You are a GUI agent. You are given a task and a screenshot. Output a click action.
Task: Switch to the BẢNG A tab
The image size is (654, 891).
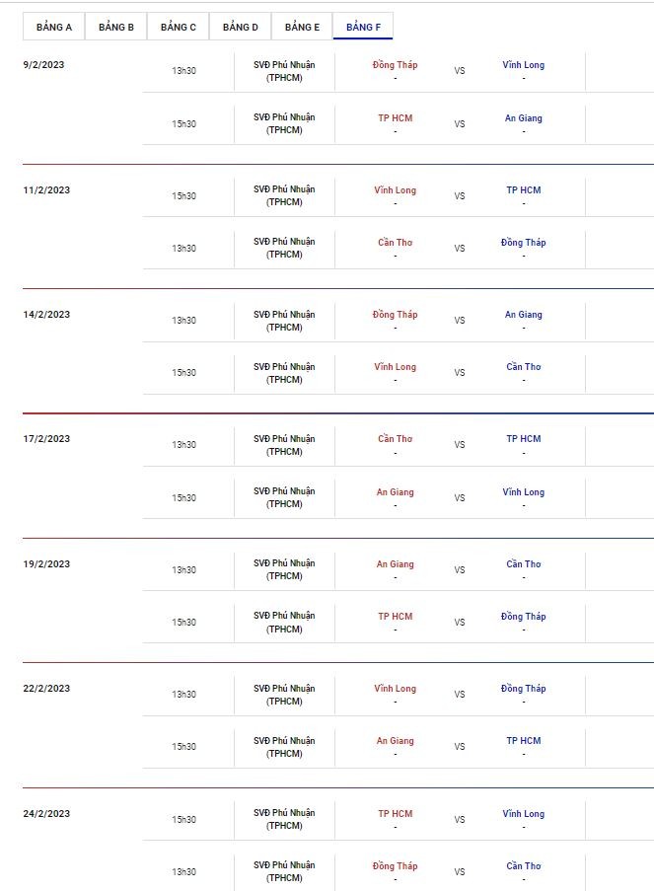tap(54, 27)
